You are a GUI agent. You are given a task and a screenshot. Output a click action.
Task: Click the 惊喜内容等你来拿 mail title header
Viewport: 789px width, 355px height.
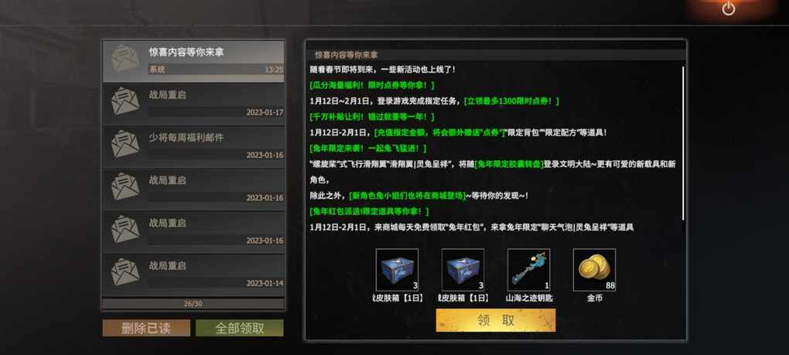click(347, 54)
